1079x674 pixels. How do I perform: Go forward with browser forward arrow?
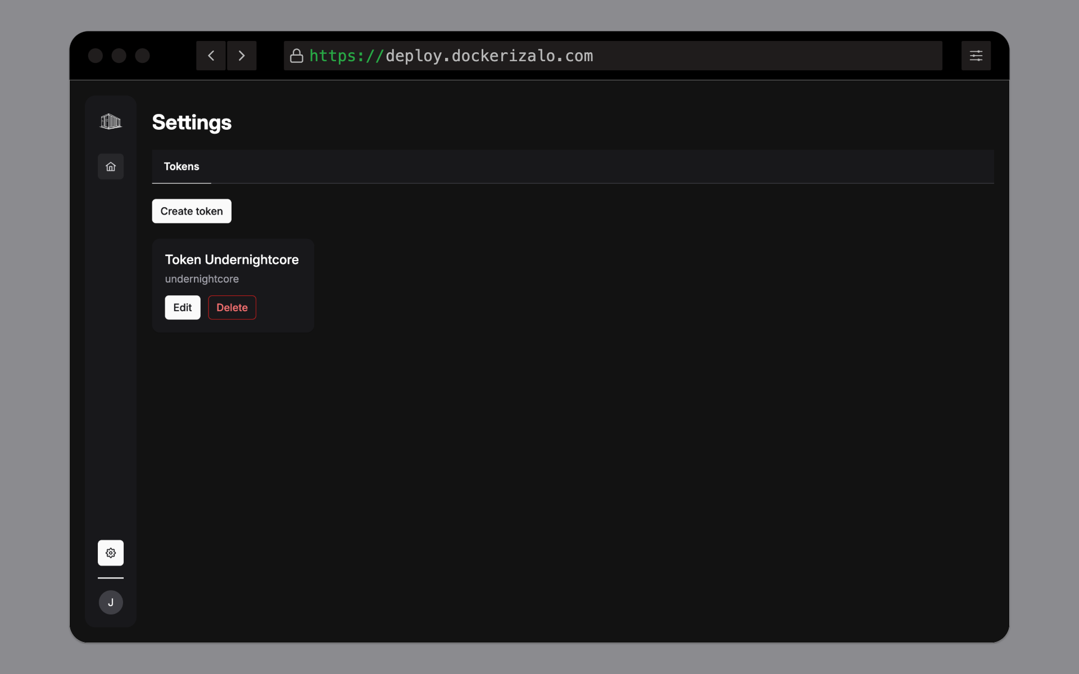(x=242, y=56)
